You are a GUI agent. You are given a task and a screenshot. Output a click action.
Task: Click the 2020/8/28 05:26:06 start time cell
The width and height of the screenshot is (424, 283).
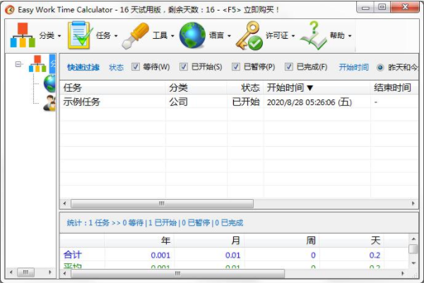[x=310, y=102]
